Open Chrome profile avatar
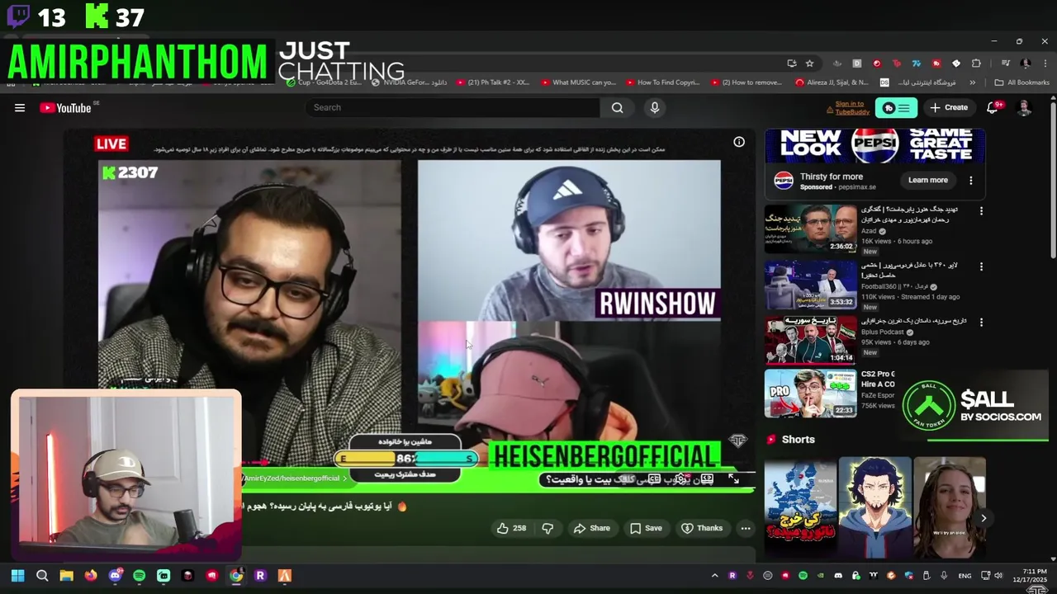Screen dimensions: 1057x594 (1026, 64)
